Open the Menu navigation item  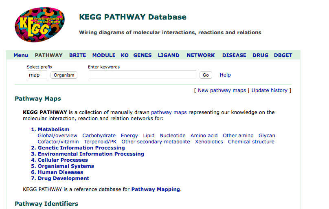[21, 55]
